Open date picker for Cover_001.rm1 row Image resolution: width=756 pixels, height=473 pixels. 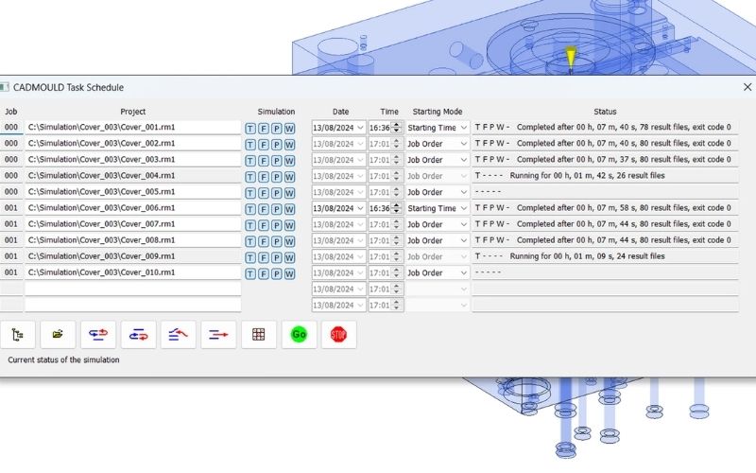(x=338, y=128)
